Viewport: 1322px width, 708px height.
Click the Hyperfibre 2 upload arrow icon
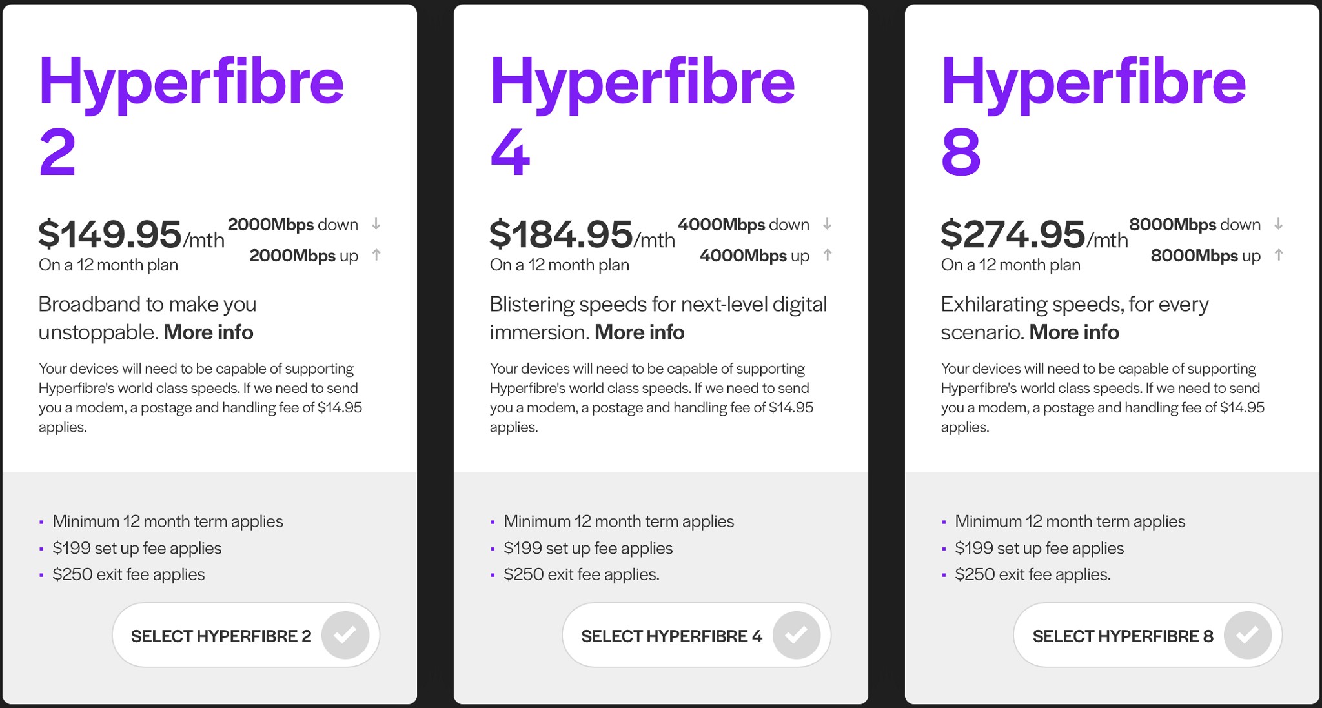[376, 255]
